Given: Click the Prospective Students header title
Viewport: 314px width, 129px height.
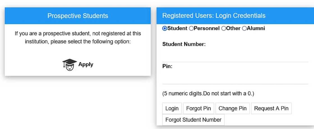Looking at the screenshot, I should click(x=78, y=16).
